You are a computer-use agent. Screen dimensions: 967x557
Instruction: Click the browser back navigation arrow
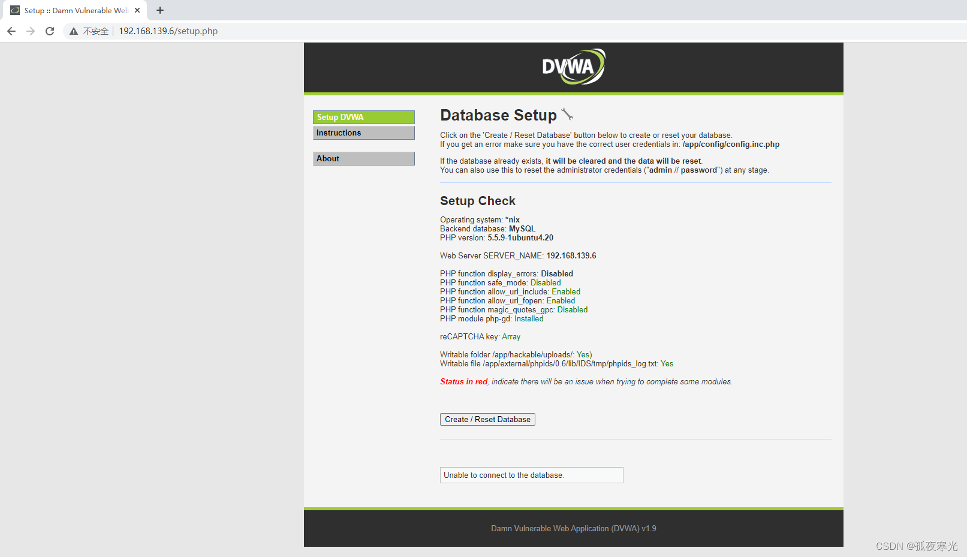tap(11, 31)
